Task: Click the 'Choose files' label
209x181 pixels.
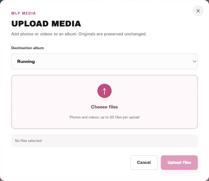Action: [x=104, y=107]
